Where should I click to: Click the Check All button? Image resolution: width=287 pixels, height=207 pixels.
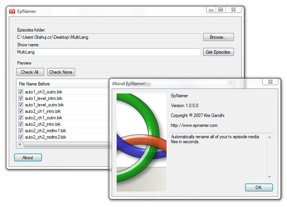click(x=30, y=72)
